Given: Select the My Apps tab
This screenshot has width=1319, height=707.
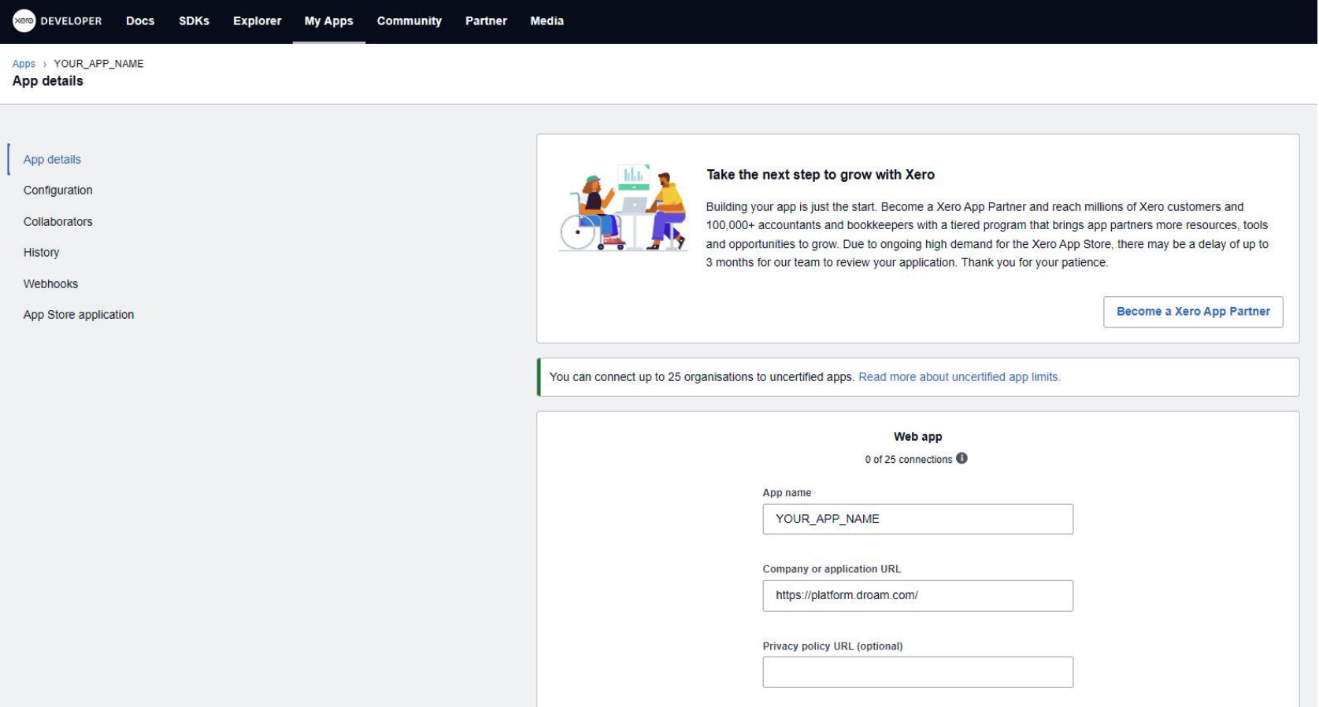Looking at the screenshot, I should tap(328, 21).
